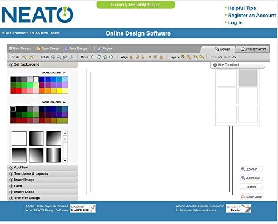This screenshot has height=224, width=278.
Task: Open MORE COLORS above the lower palette
Action: pos(54,102)
